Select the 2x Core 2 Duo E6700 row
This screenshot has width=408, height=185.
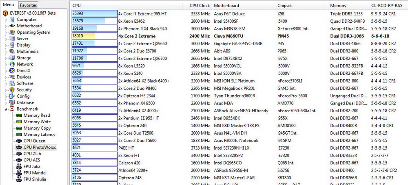(x=239, y=51)
